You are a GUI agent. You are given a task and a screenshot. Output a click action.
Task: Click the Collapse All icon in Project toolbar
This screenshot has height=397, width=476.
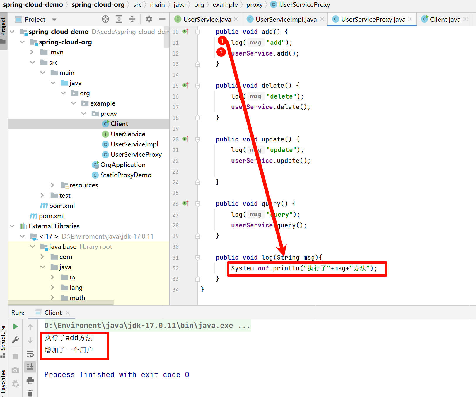click(x=132, y=19)
